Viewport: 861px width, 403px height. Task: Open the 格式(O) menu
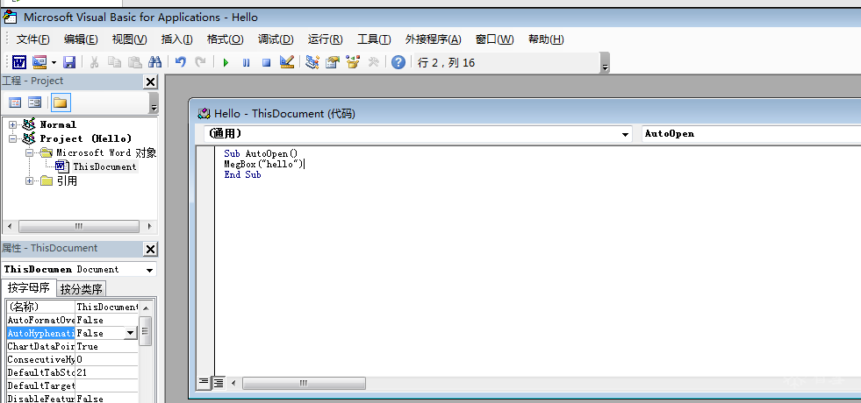[x=226, y=39]
